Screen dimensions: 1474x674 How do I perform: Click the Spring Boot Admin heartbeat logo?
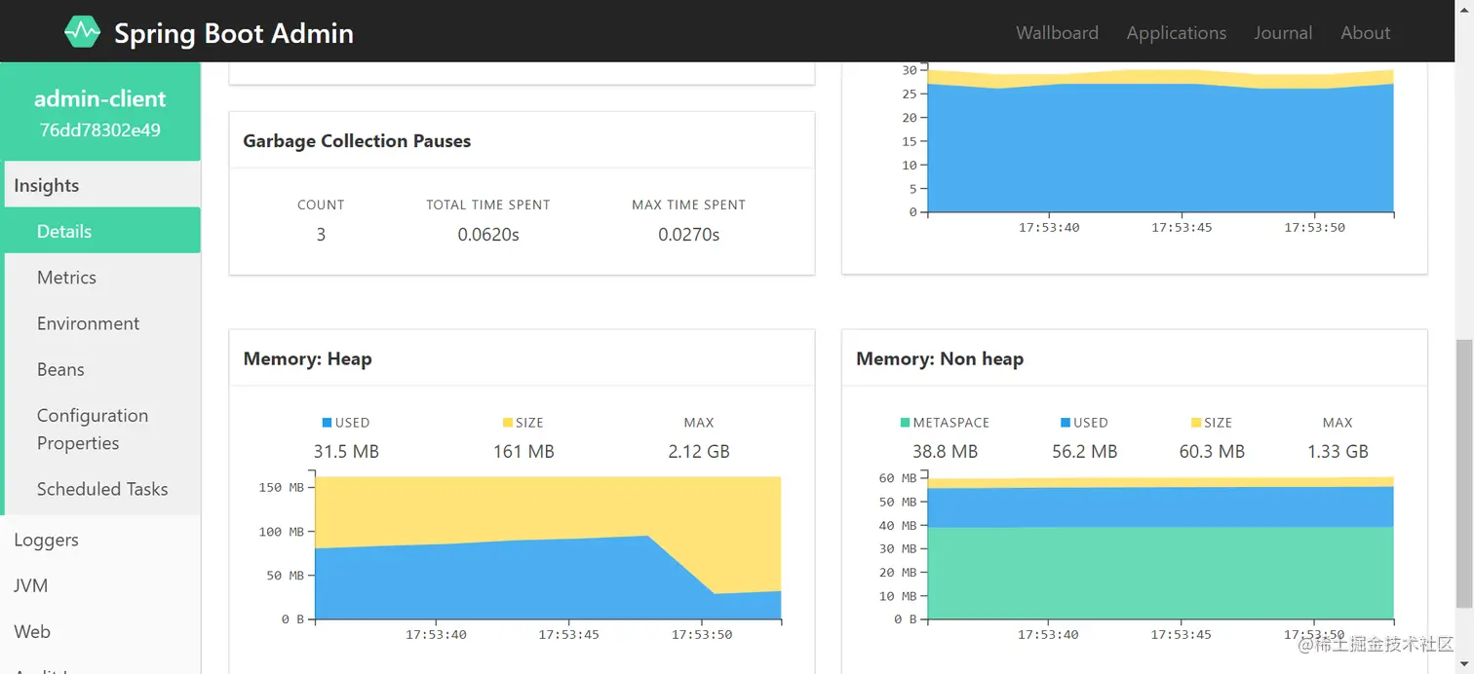83,32
